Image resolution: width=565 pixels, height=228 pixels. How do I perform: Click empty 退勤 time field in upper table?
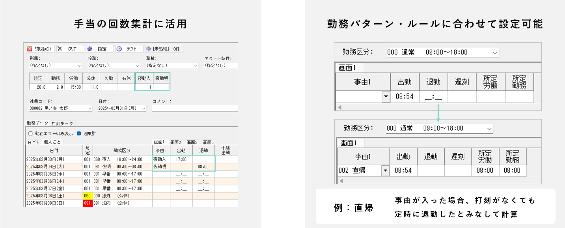pos(433,97)
